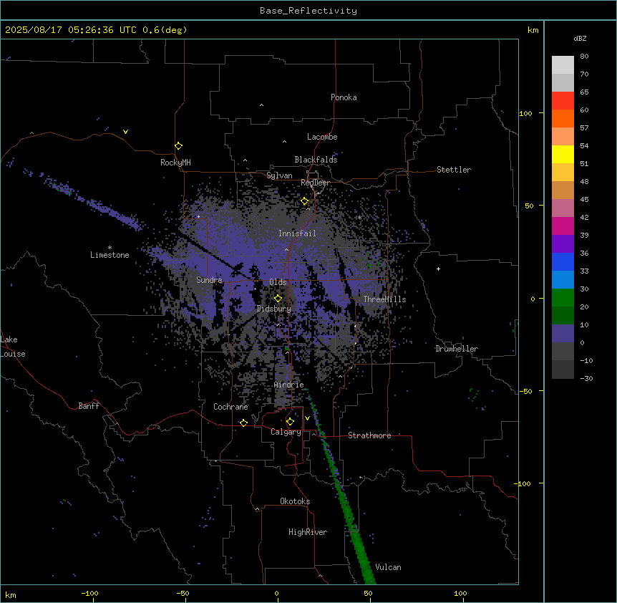Screen dimensions: 617x603
Task: Click the HighRiver city label
Action: 308,532
